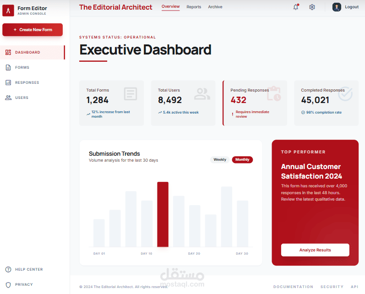This screenshot has height=294, width=365.
Task: Click the Create New Form button
Action: (x=33, y=30)
